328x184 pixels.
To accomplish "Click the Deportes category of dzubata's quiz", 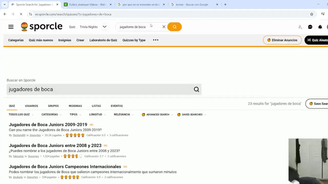I will [x=32, y=177].
